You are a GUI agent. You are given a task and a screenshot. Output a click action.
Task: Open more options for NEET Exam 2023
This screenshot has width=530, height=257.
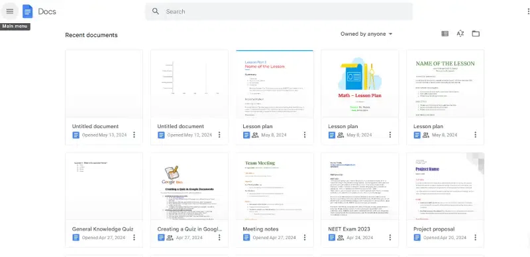tap(390, 237)
